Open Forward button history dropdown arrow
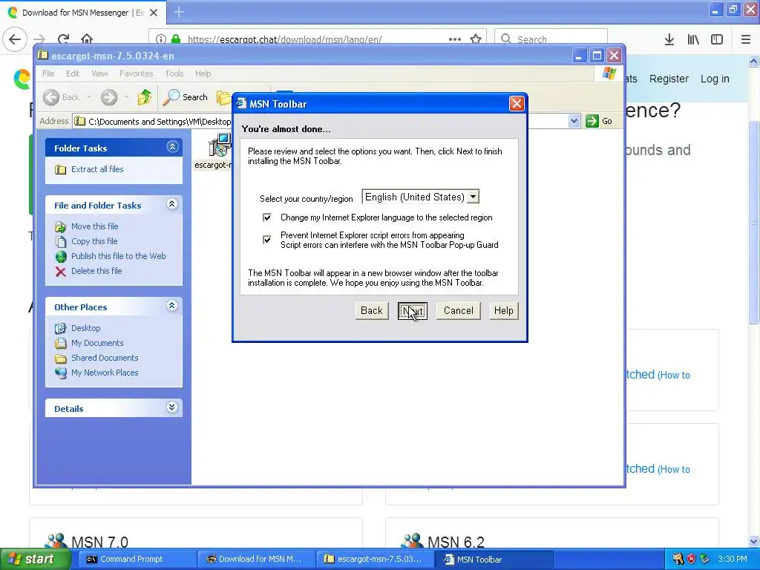This screenshot has width=760, height=570. (126, 97)
